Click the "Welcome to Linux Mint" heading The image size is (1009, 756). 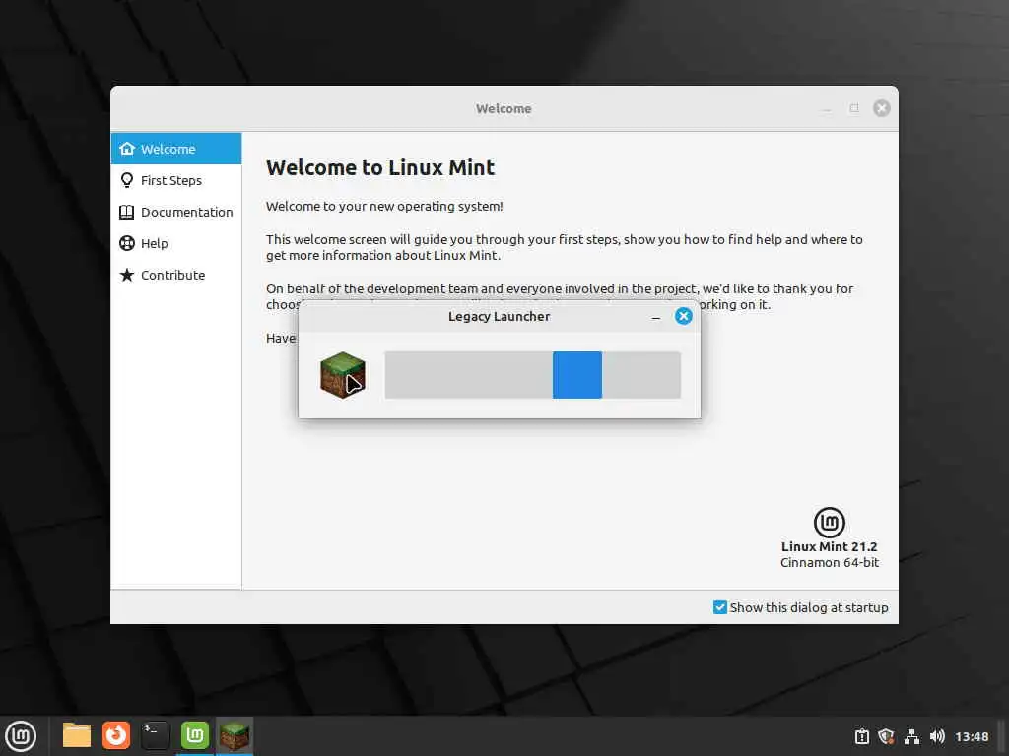(380, 167)
